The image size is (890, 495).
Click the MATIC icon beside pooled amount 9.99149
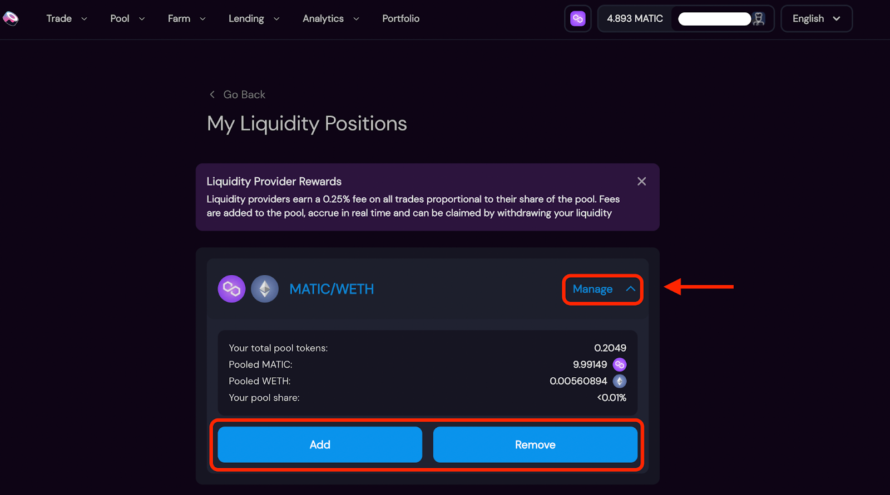click(620, 364)
